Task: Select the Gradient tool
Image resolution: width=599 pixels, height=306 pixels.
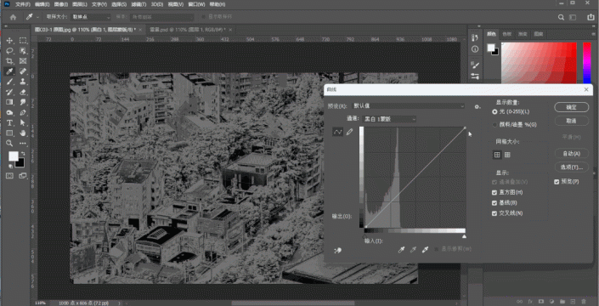Action: 9,102
